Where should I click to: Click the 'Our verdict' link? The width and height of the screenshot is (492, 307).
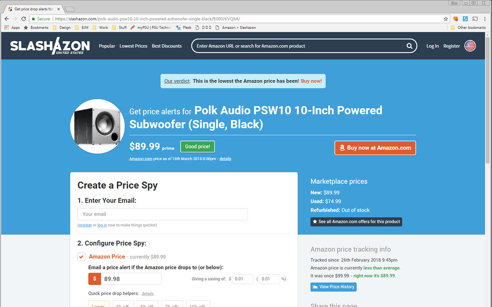177,81
